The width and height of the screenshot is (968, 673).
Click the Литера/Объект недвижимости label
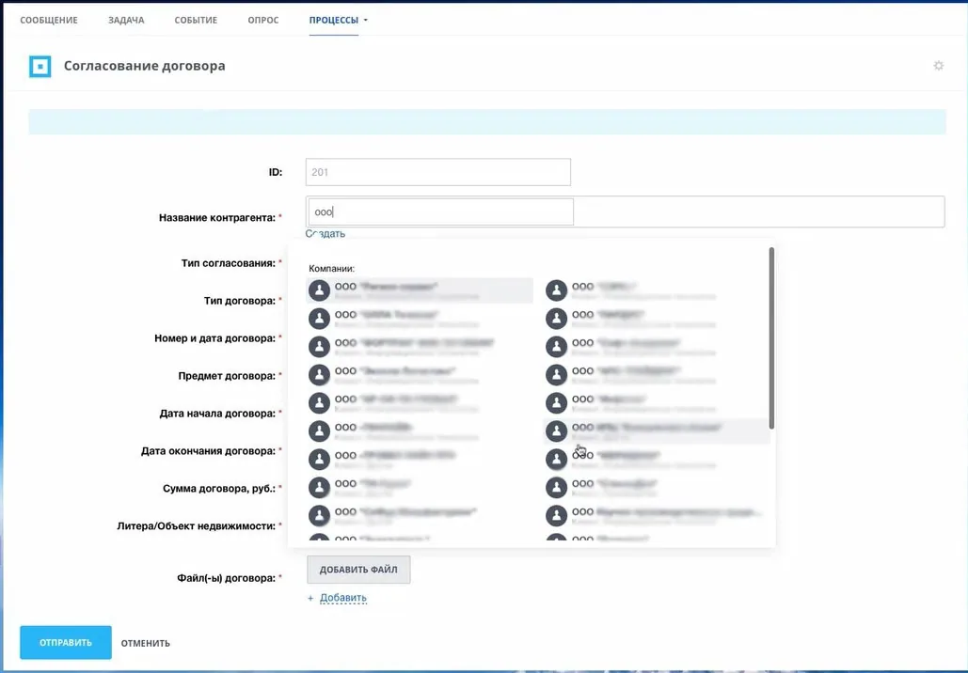pos(197,526)
